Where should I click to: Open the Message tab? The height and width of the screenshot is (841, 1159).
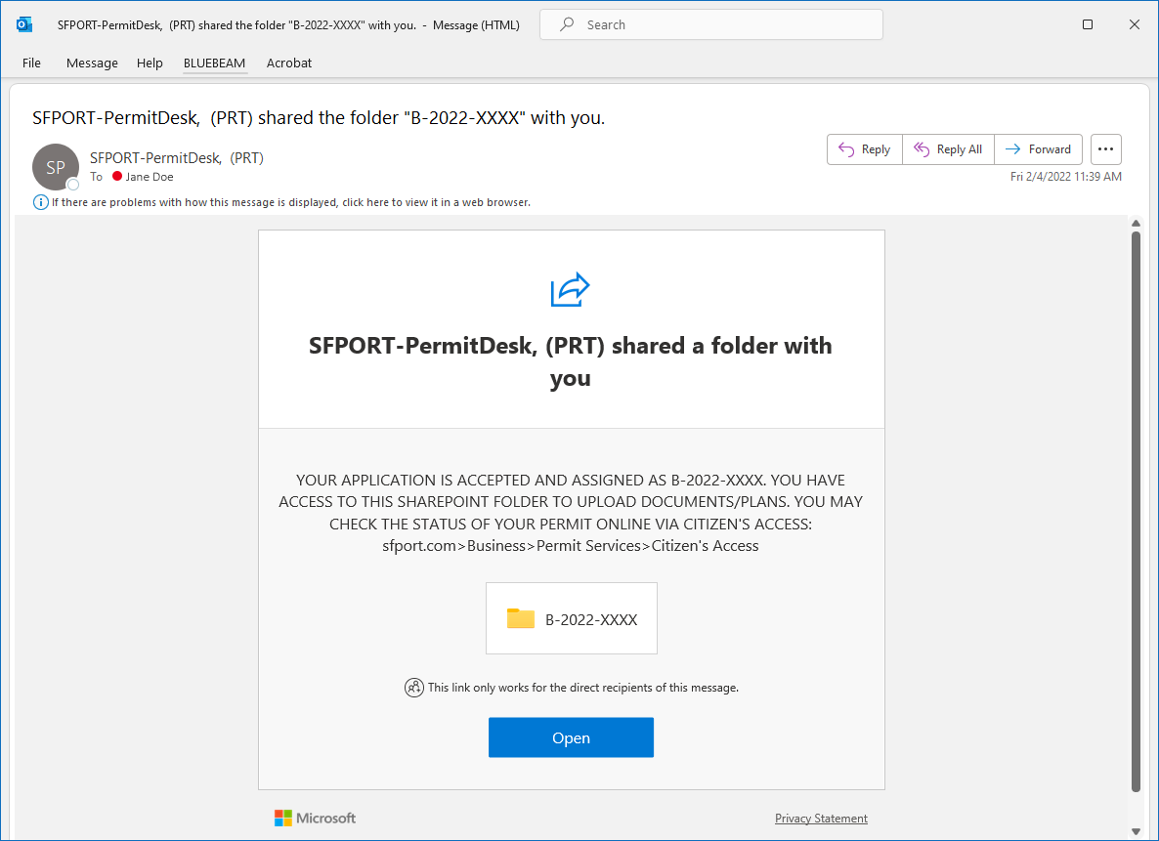(x=92, y=63)
